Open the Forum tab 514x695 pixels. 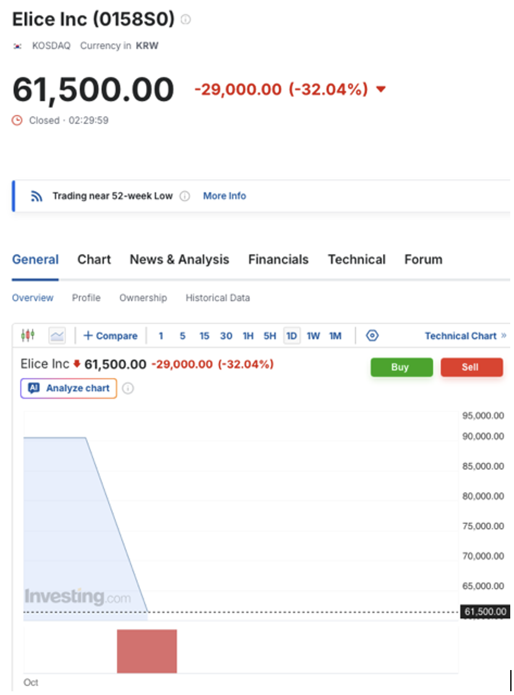tap(423, 260)
